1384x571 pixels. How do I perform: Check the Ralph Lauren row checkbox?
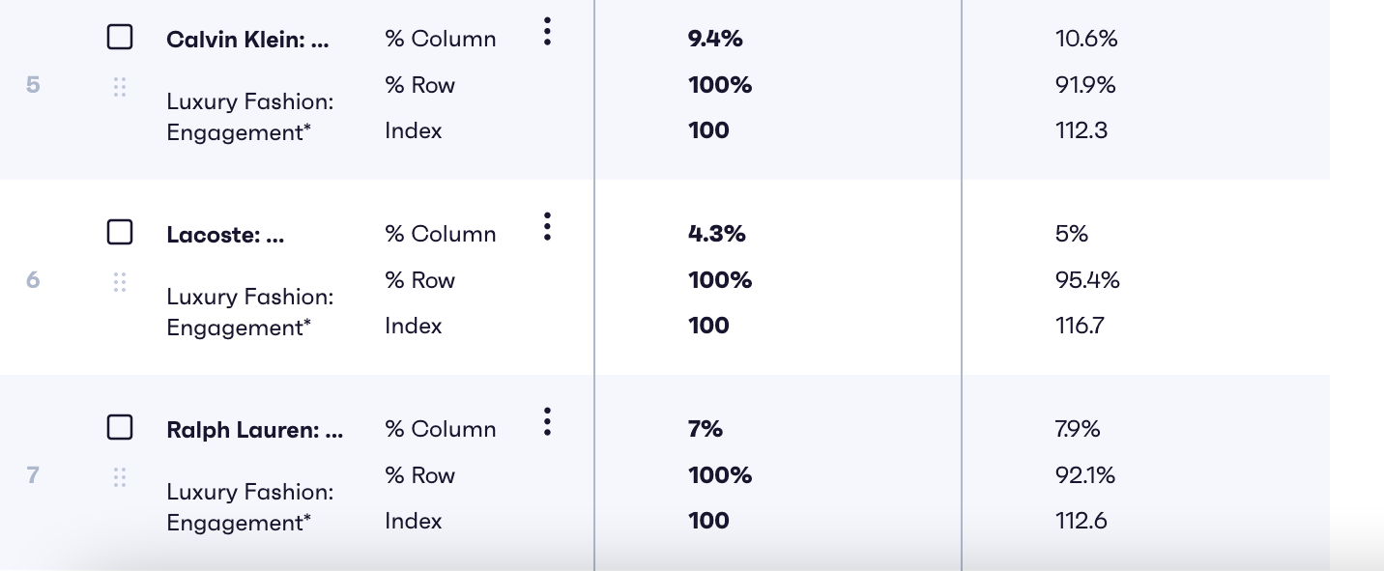click(x=120, y=427)
